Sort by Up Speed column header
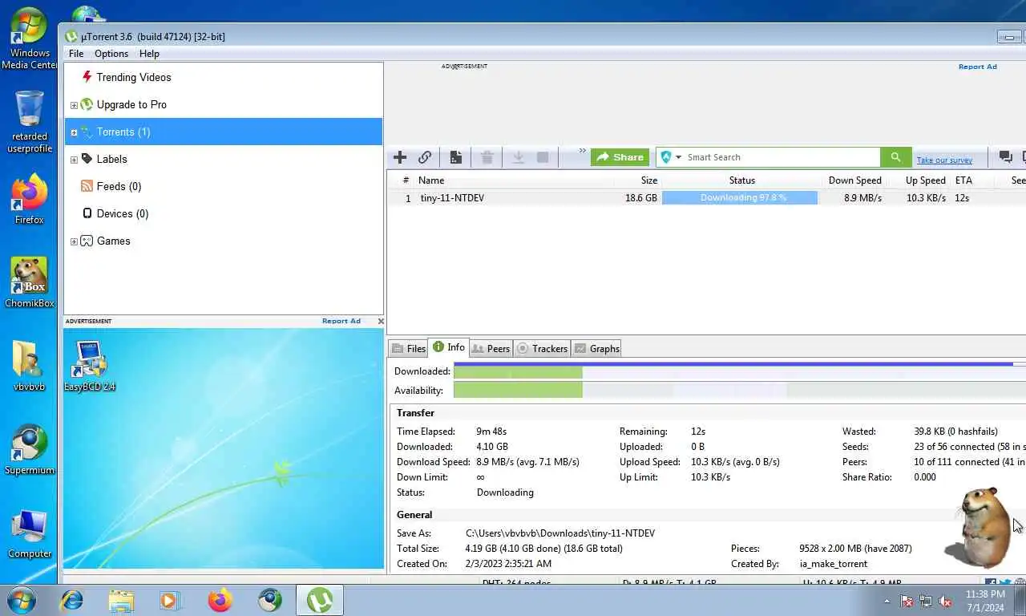 [925, 180]
